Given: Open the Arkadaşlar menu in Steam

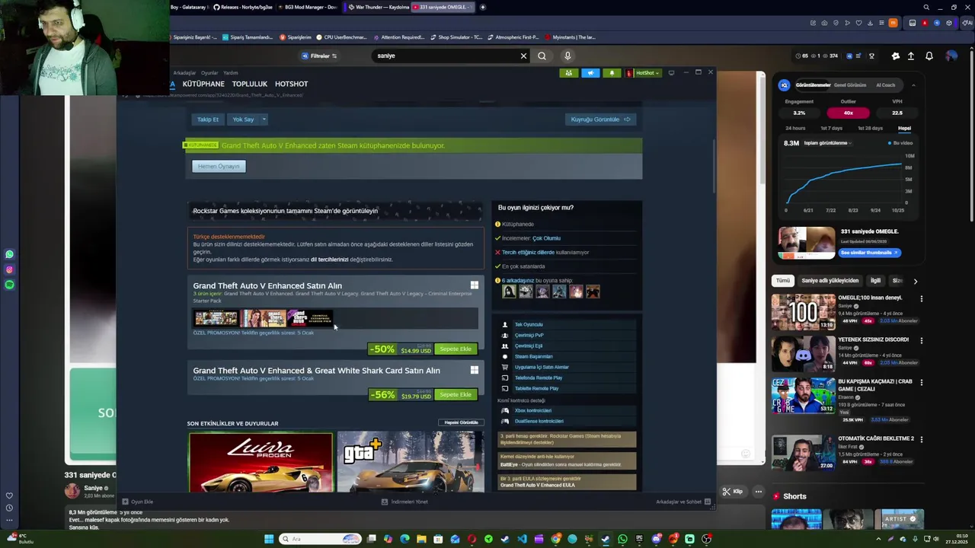Looking at the screenshot, I should click(x=184, y=73).
